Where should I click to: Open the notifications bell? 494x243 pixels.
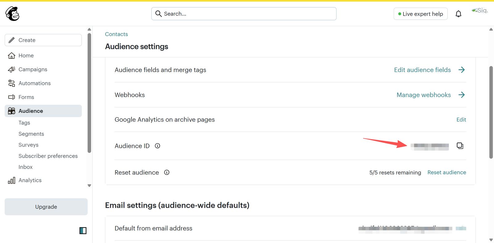(x=458, y=14)
